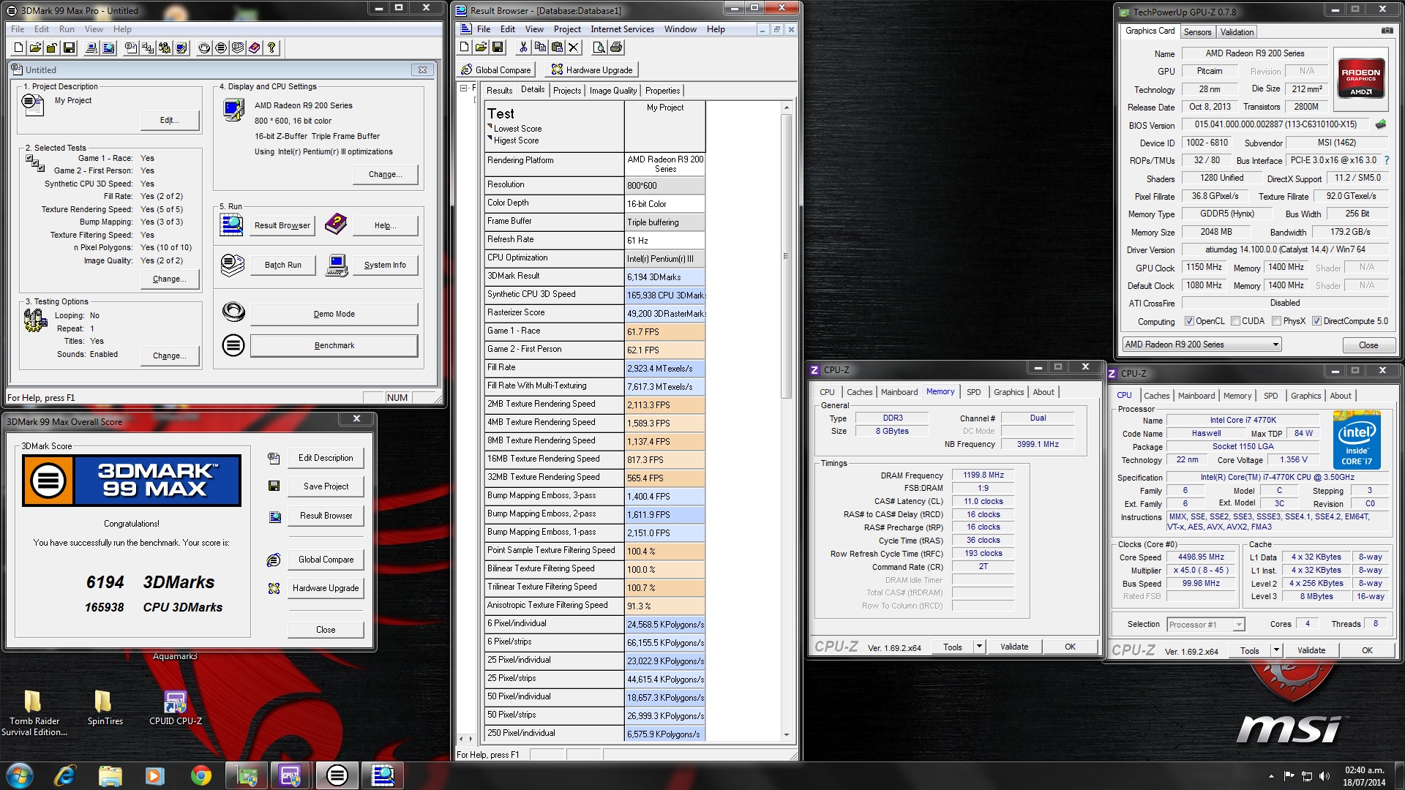Click Validate in CPU-Z Memory window
This screenshot has width=1405, height=790.
(1014, 647)
